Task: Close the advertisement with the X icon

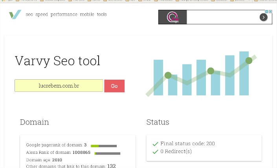Action: [x=270, y=11]
